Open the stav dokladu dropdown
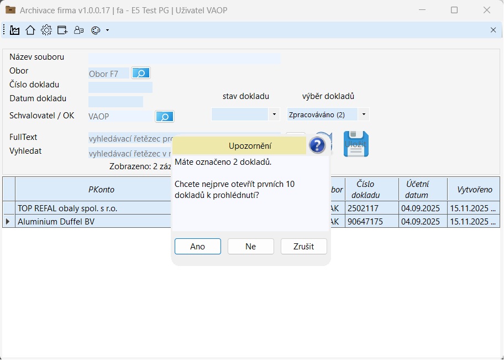 coord(274,114)
